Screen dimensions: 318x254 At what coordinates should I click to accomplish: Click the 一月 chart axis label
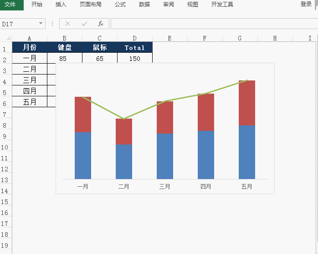(x=83, y=186)
